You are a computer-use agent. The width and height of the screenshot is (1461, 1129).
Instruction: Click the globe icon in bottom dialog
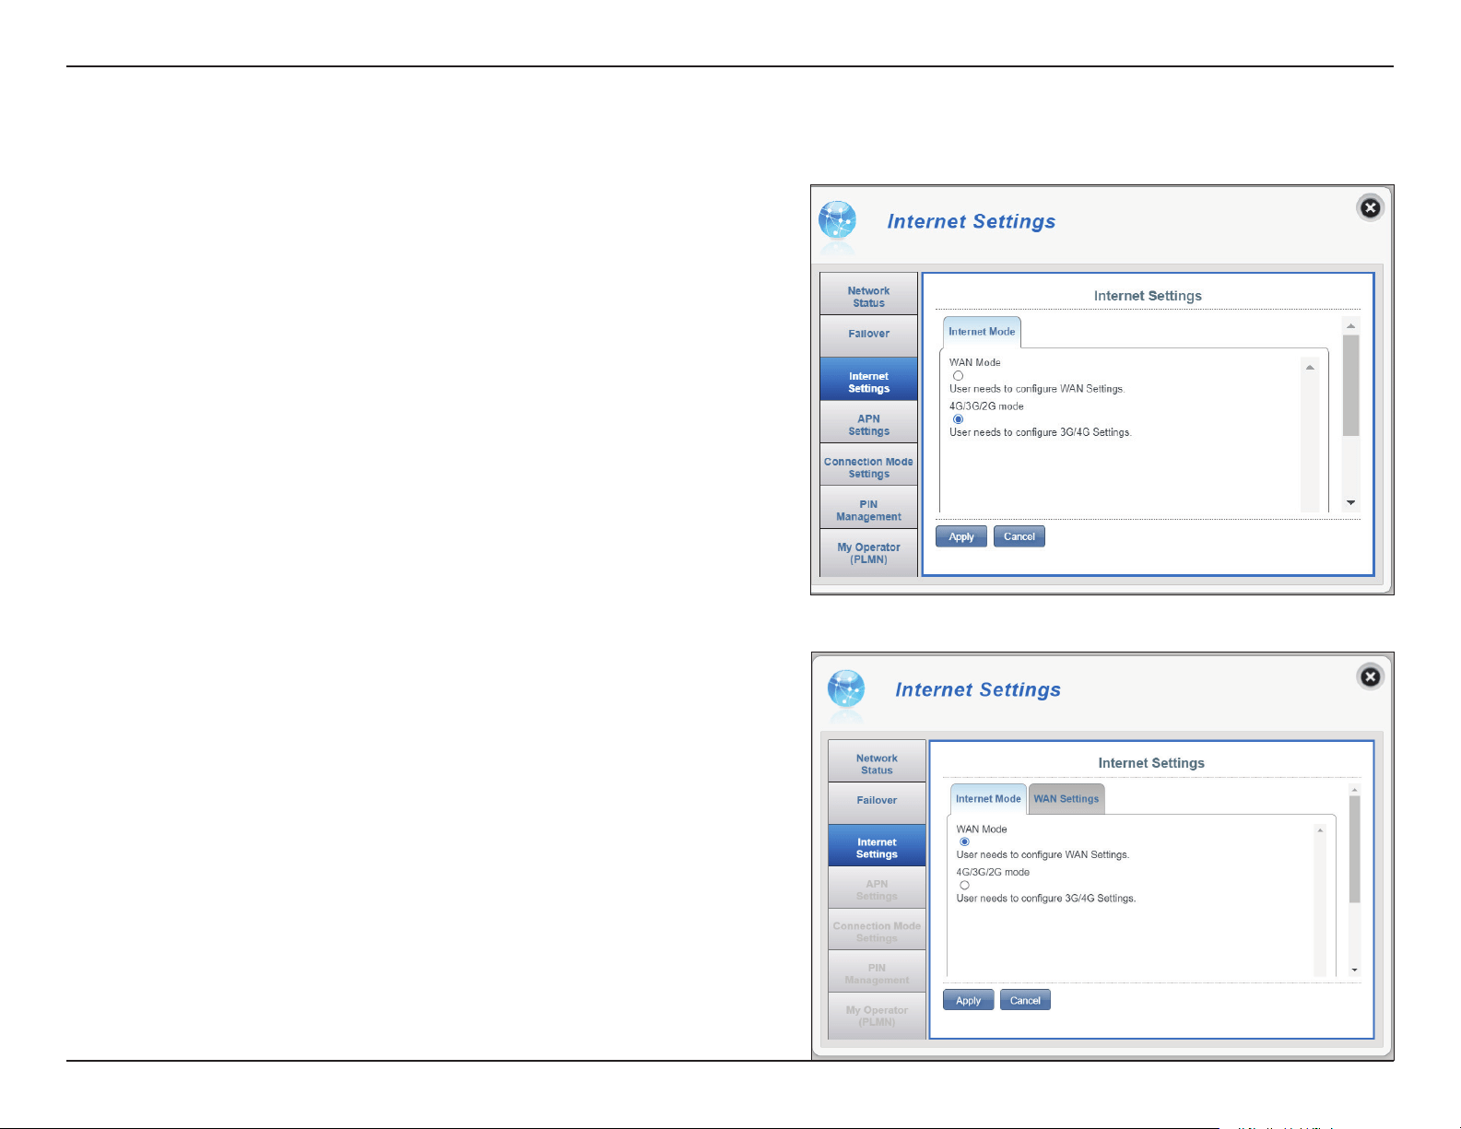[x=845, y=690]
